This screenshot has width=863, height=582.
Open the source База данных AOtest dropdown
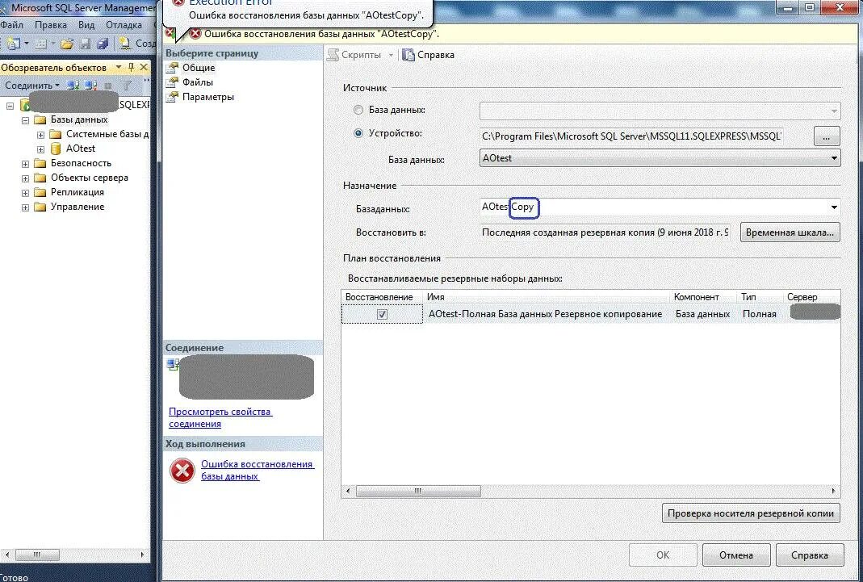[x=834, y=158]
